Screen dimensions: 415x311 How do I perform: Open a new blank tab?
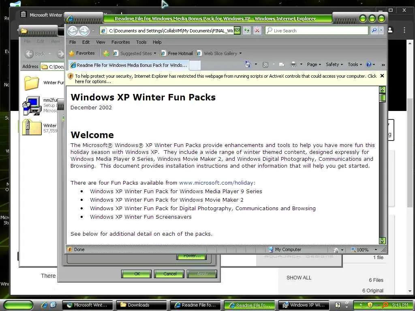coord(195,65)
